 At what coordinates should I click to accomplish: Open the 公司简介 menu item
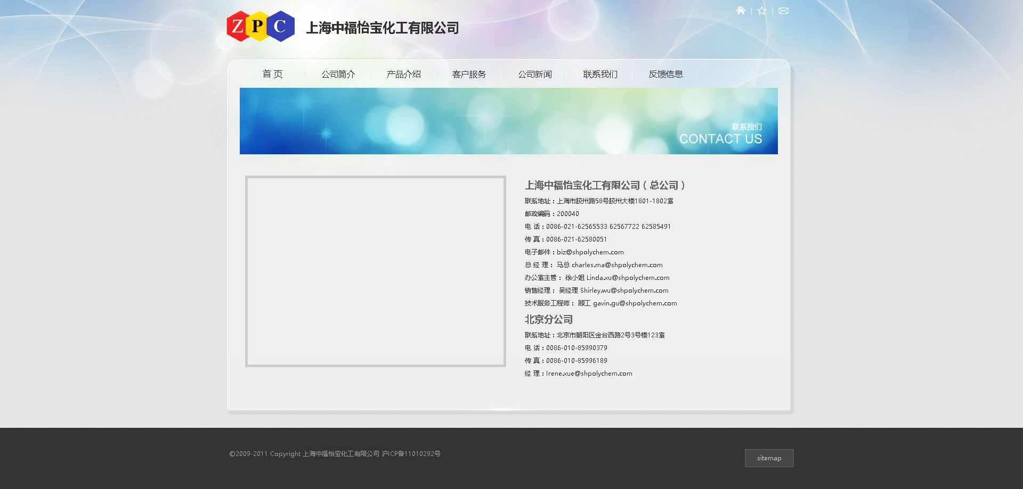[x=338, y=74]
